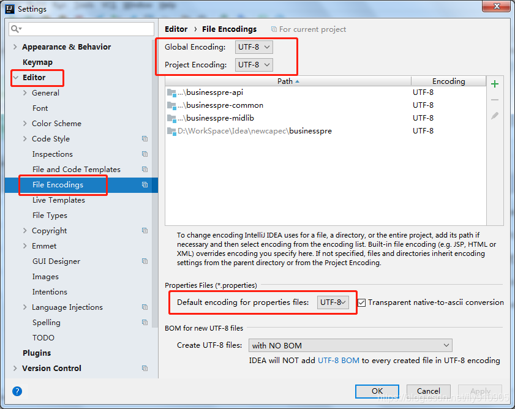Select Font under Editor
515x409 pixels.
coord(40,108)
